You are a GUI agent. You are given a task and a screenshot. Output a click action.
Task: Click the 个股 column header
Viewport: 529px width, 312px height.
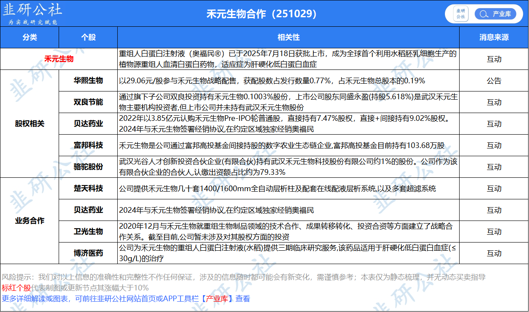tap(88, 38)
